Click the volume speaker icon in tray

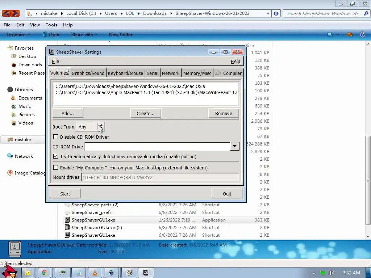tap(331, 273)
